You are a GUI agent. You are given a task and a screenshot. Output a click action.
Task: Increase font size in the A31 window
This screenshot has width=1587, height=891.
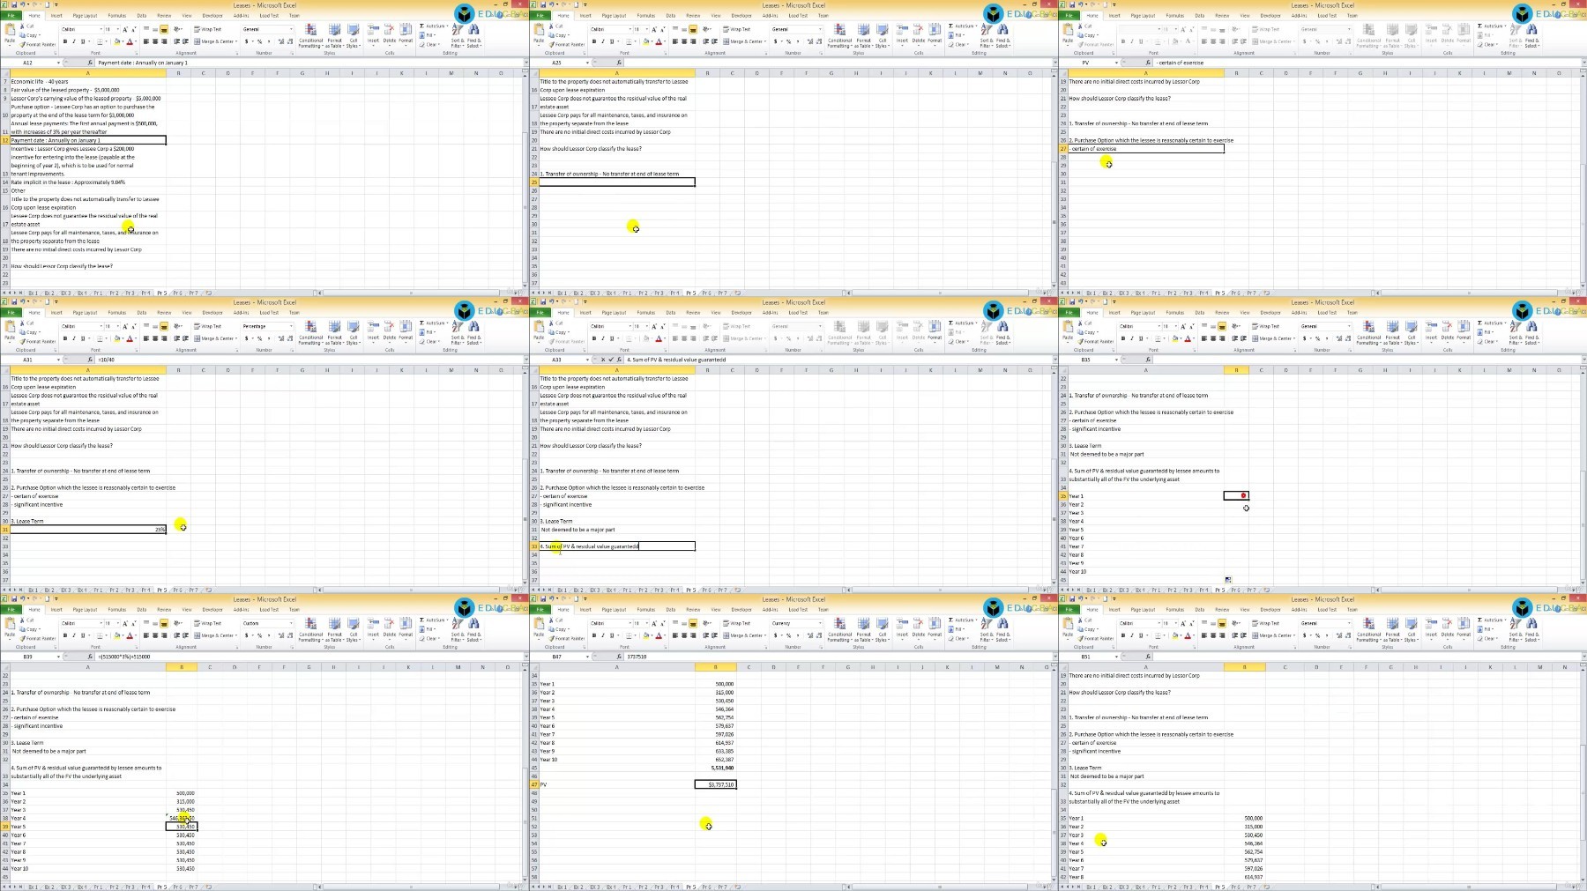coord(125,326)
